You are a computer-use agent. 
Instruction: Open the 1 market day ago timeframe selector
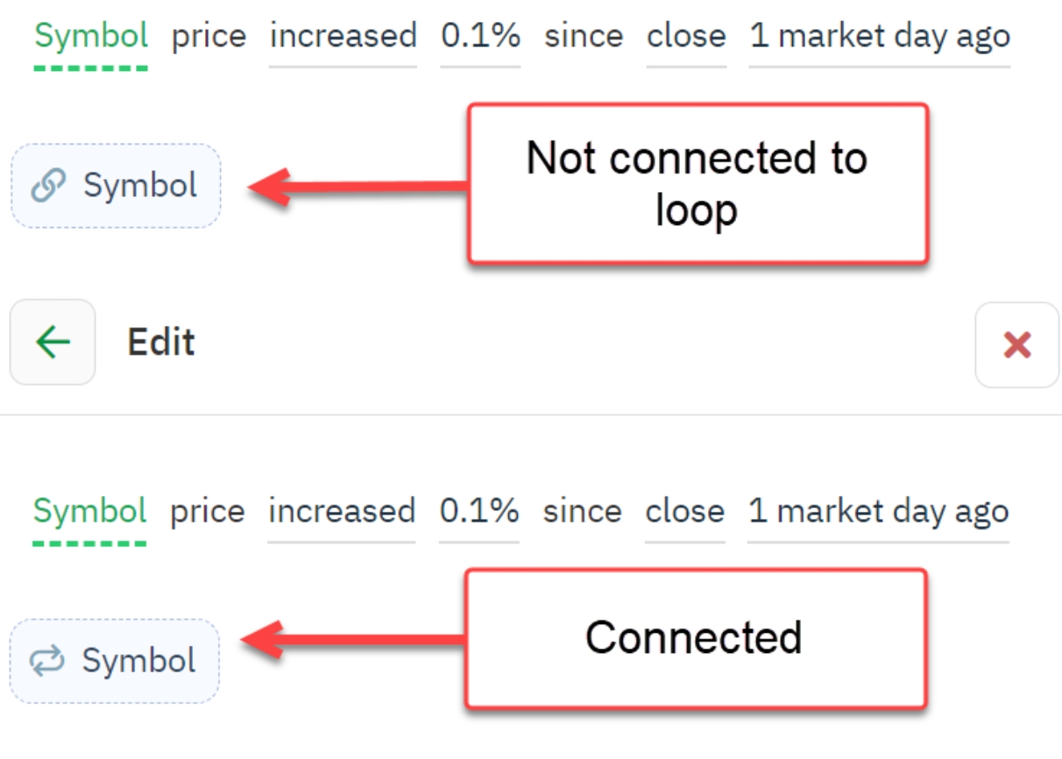[879, 37]
